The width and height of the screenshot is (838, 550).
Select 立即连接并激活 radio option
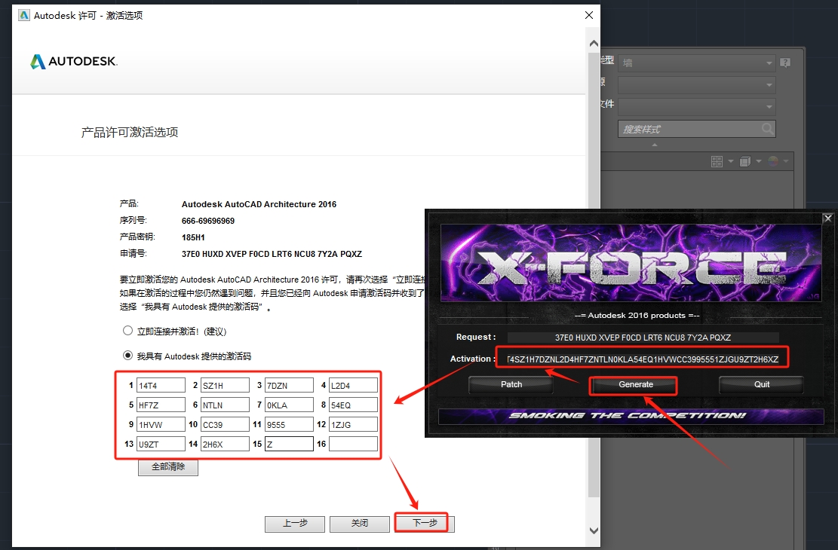[127, 331]
